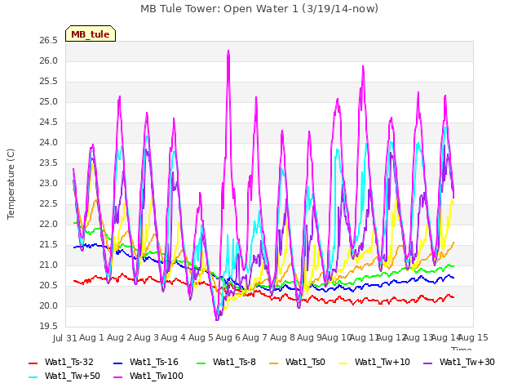522x392 pixels.
Task: Click the chart title MB Tule Tower
Action: coord(259,9)
